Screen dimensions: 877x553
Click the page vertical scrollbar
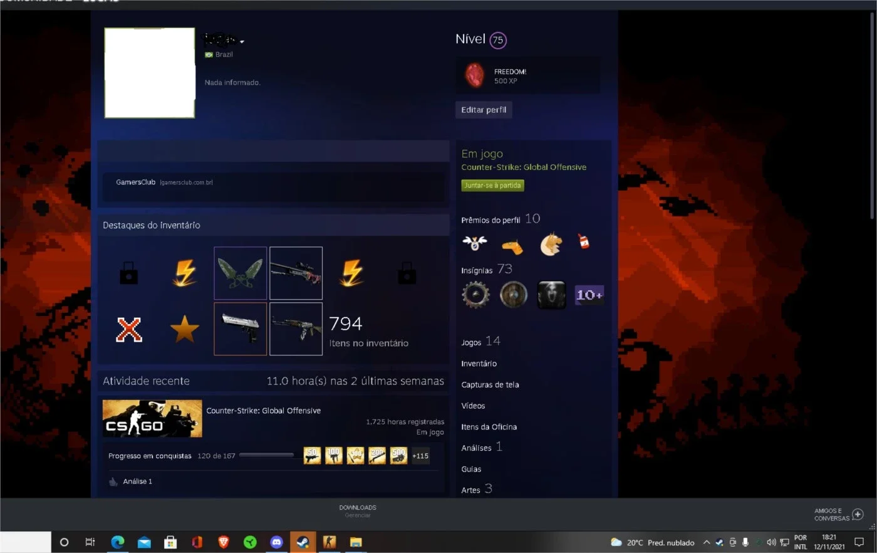[x=872, y=116]
